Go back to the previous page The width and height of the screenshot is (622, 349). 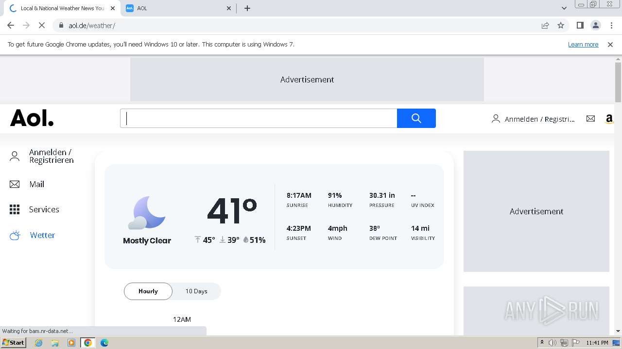pos(11,25)
